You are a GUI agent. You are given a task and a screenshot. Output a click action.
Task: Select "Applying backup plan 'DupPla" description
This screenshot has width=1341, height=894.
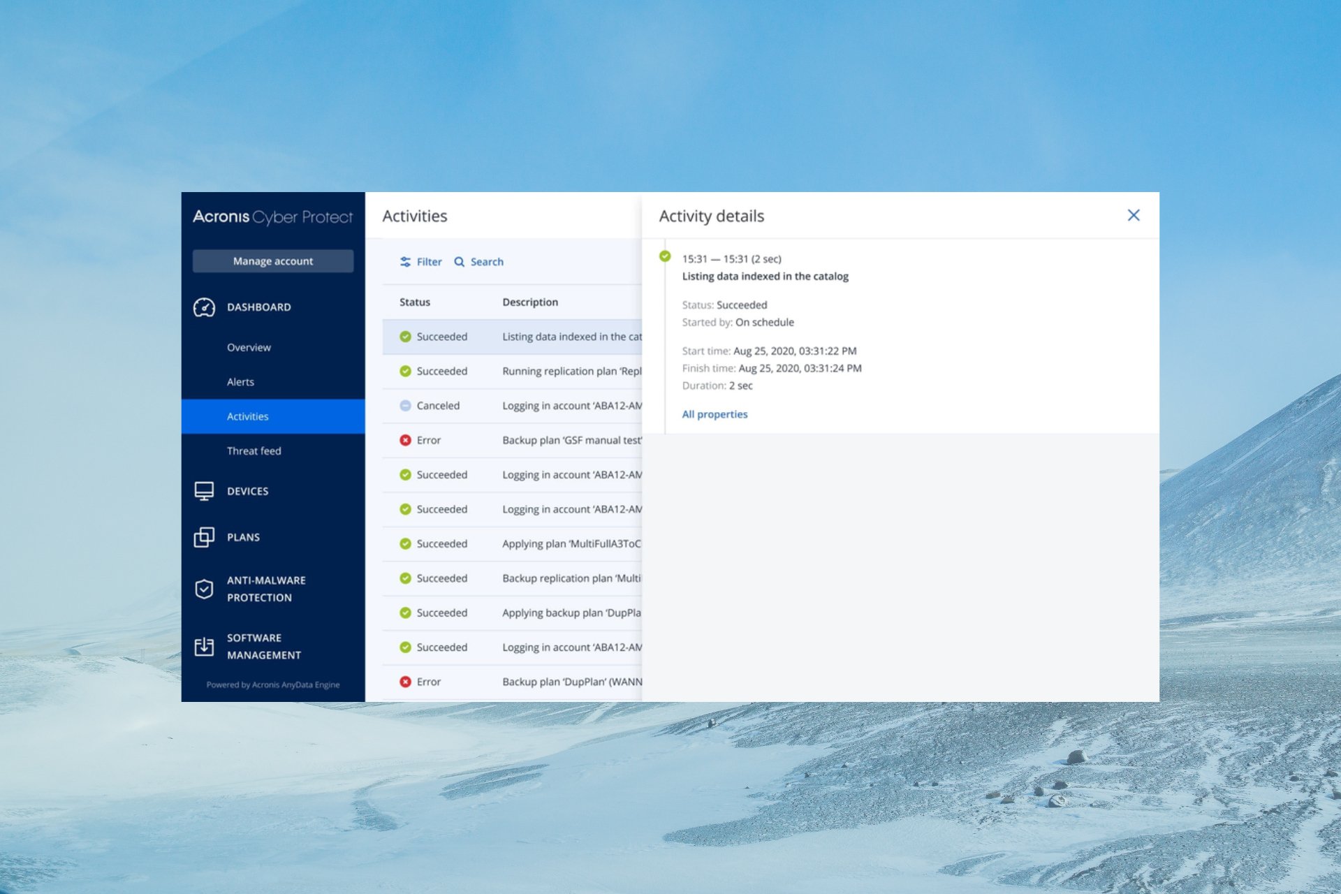coord(572,613)
